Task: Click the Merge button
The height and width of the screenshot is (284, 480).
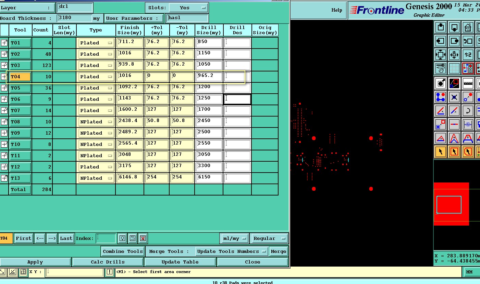Action: 278,251
